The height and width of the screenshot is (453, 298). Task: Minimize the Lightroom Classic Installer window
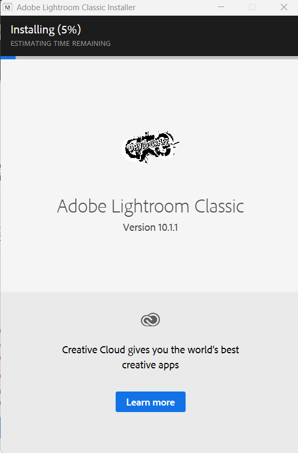pos(221,7)
